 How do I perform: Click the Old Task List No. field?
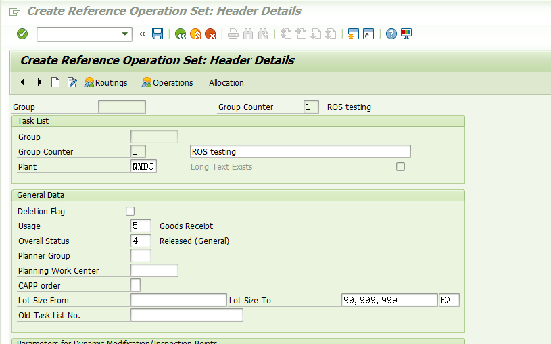[x=187, y=315]
